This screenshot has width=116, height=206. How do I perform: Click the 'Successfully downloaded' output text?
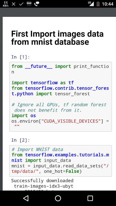pyautogui.click(x=42, y=181)
